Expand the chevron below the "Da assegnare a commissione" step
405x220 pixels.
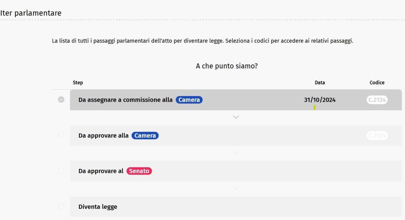coord(236,117)
